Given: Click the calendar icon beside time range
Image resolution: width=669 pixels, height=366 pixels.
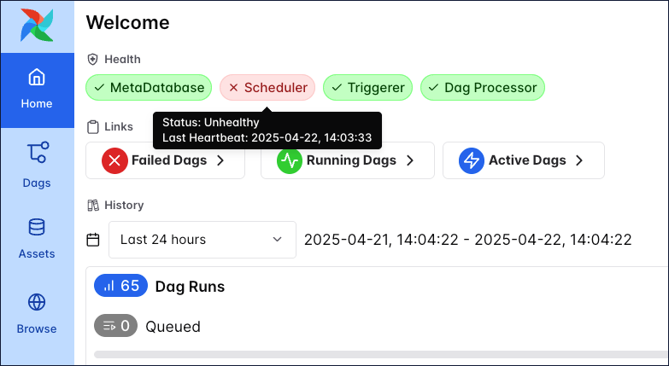Looking at the screenshot, I should 93,240.
